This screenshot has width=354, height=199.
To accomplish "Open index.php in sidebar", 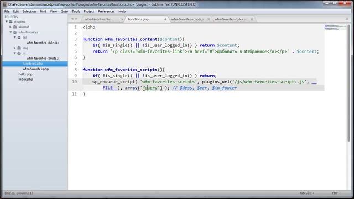I will [25, 80].
